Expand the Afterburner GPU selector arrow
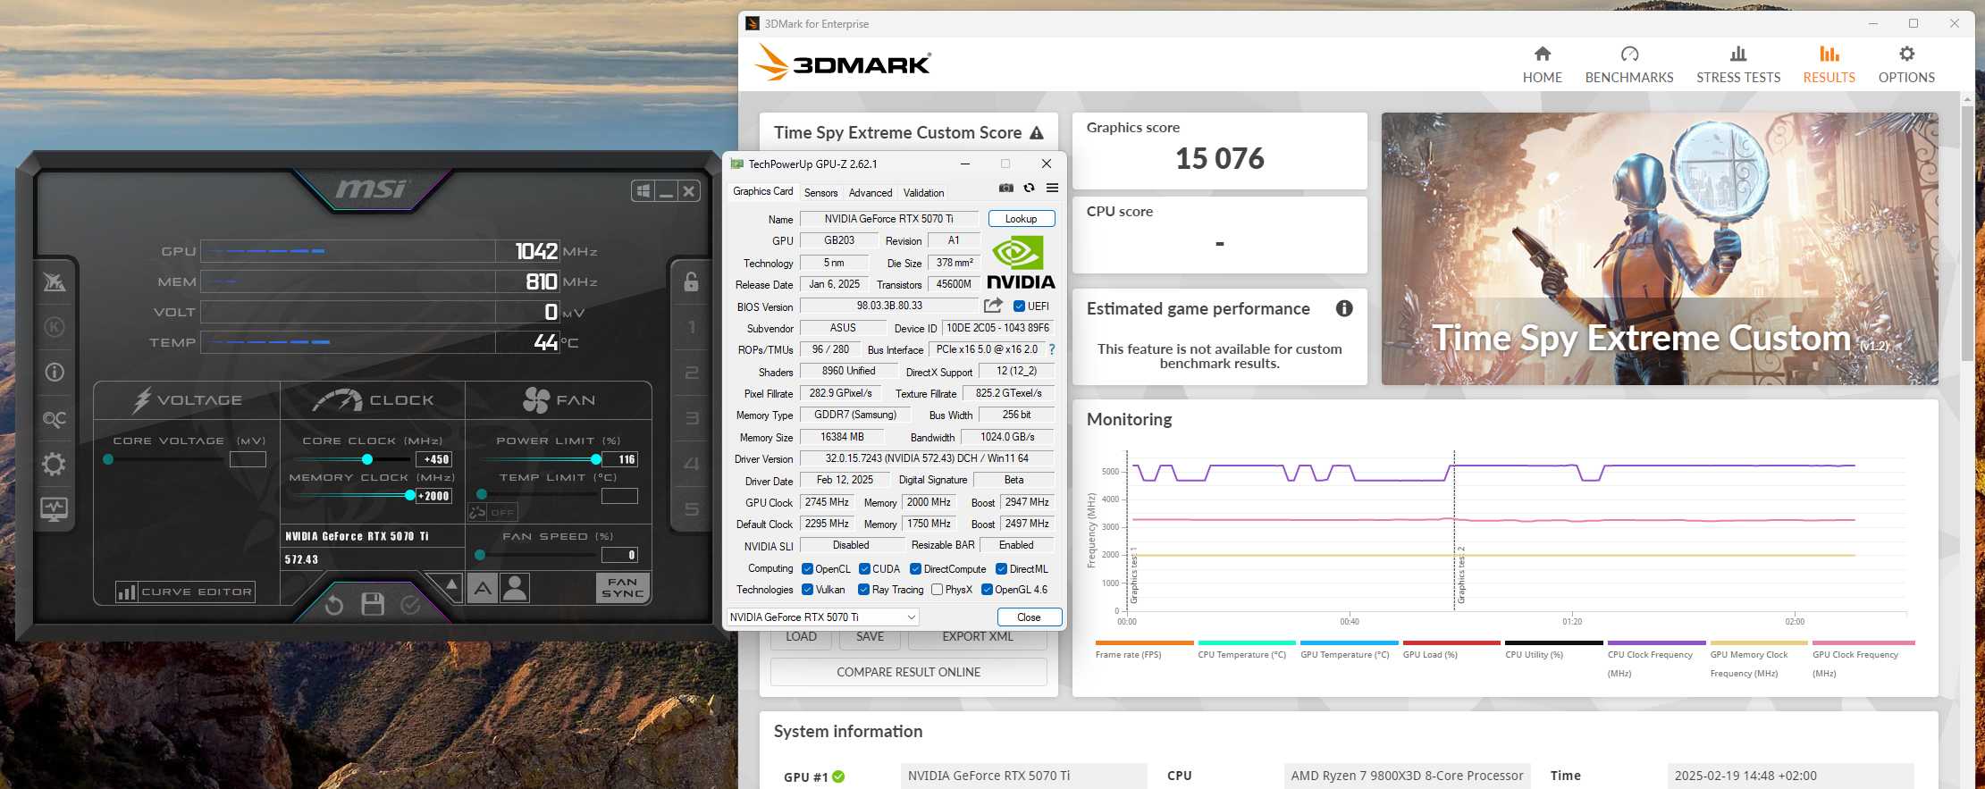Screen dimensions: 1985x789 click(451, 585)
